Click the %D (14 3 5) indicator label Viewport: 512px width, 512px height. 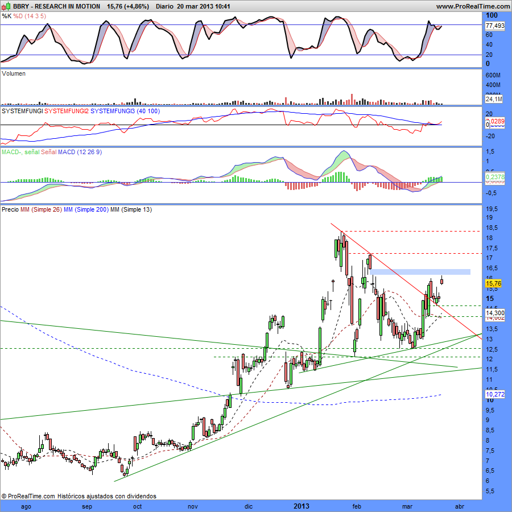(x=30, y=16)
